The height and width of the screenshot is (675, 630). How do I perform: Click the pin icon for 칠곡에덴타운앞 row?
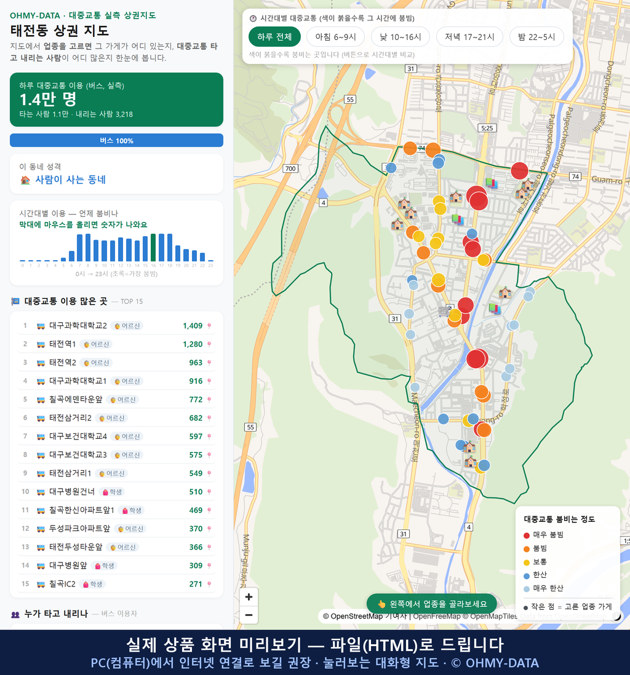tap(209, 400)
